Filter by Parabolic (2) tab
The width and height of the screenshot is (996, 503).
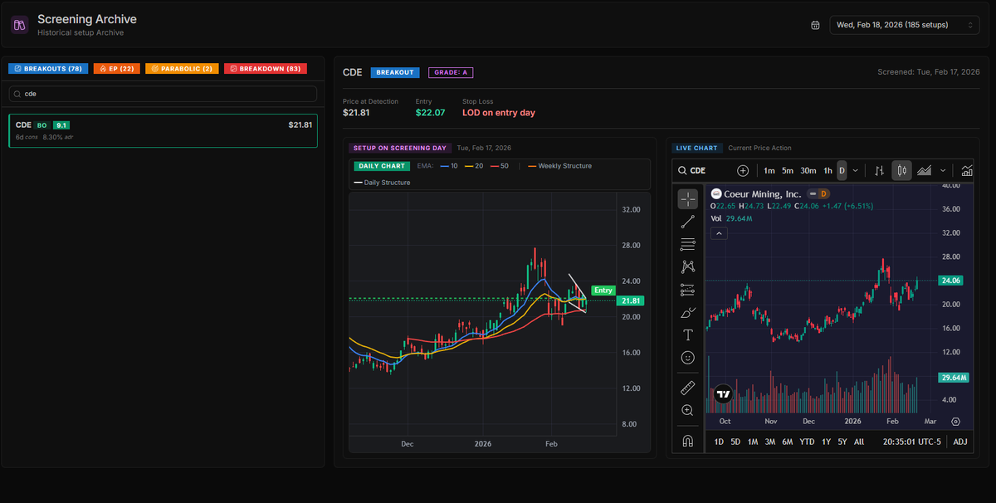pos(183,68)
